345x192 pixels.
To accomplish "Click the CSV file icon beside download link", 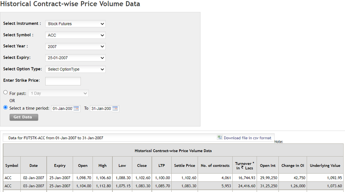I will click(x=220, y=137).
